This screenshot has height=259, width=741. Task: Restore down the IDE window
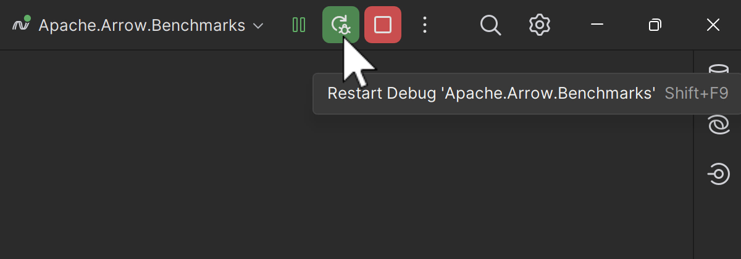click(x=655, y=25)
